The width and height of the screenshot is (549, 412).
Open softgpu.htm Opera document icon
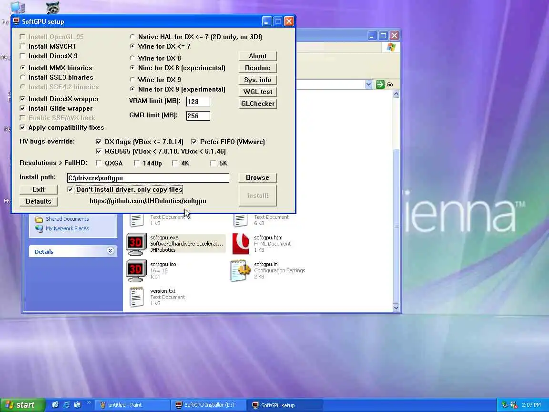(x=241, y=244)
